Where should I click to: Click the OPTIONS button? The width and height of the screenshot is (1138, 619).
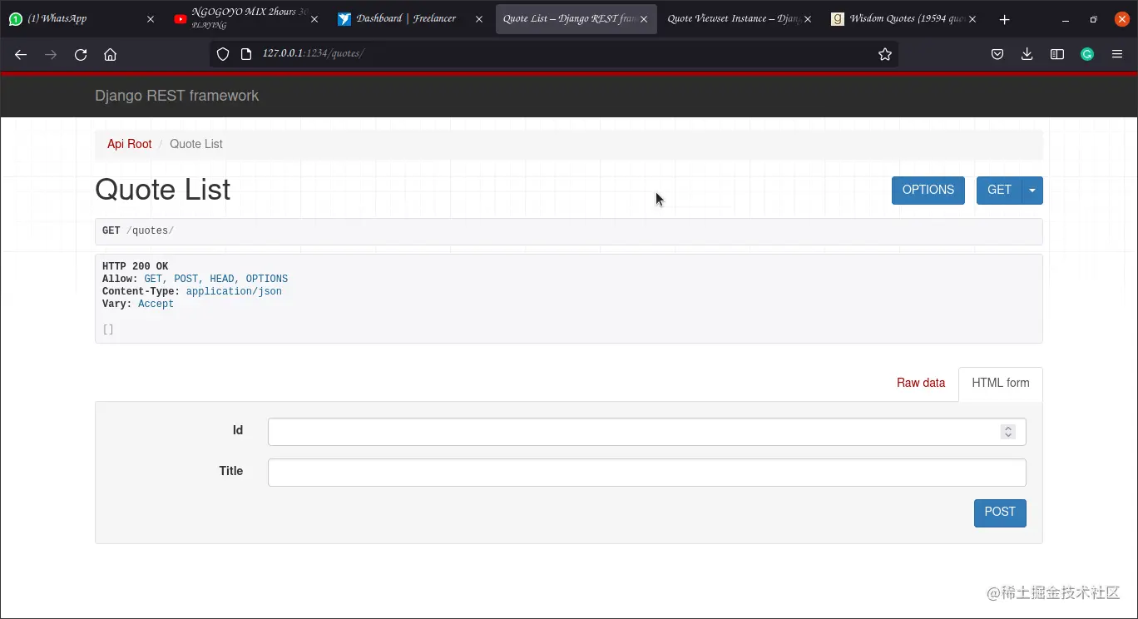[x=928, y=191]
